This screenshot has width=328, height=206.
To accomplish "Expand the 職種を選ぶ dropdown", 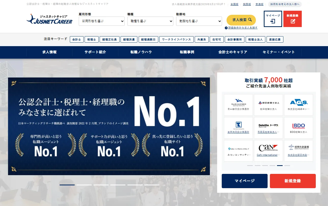I will coord(150,21).
